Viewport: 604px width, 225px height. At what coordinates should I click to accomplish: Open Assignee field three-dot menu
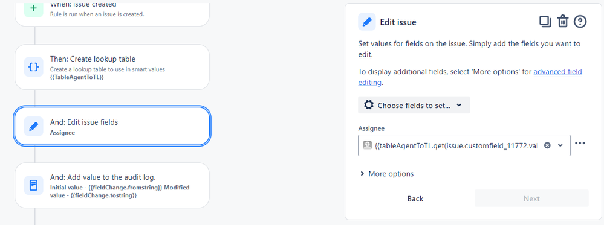pos(580,143)
